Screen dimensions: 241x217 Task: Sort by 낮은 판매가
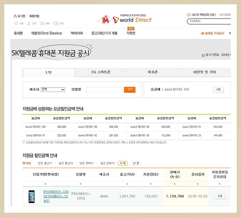(x=86, y=163)
